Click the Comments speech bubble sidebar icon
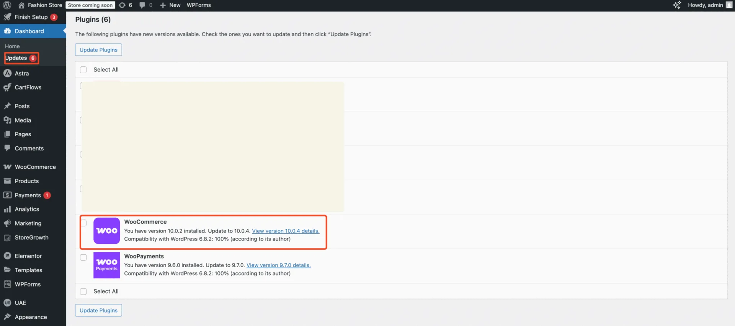The width and height of the screenshot is (735, 326). click(x=7, y=148)
